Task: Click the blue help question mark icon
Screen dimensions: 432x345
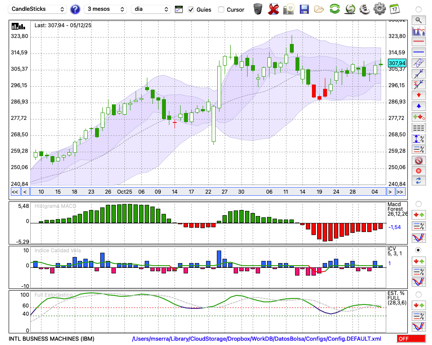Action: 75,9
